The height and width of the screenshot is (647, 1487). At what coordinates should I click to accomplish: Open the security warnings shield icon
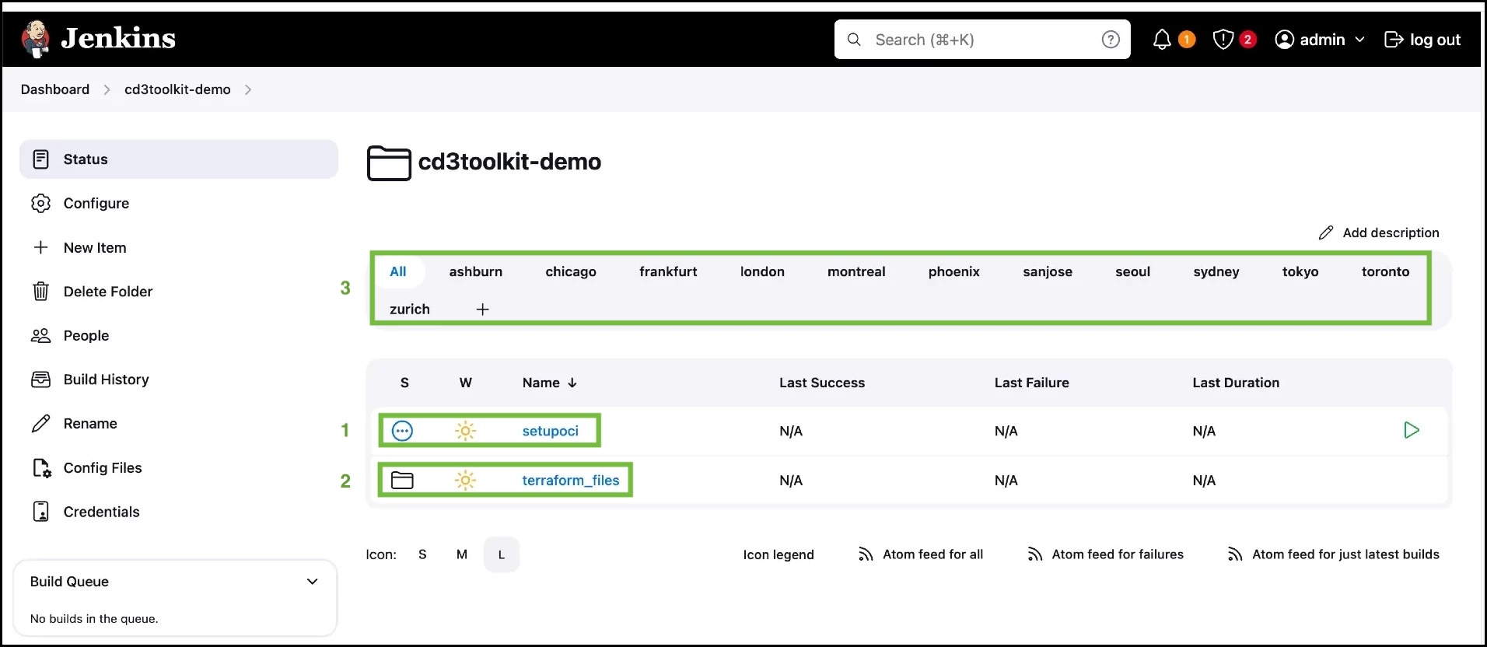point(1223,40)
